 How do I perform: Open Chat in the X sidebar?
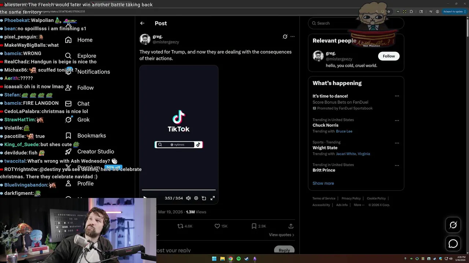[x=77, y=104]
